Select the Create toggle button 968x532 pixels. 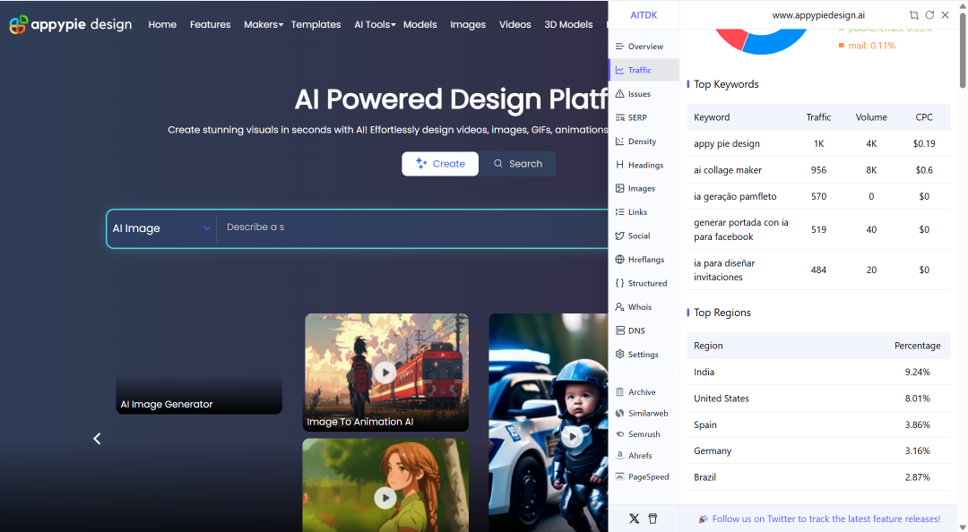click(x=440, y=164)
